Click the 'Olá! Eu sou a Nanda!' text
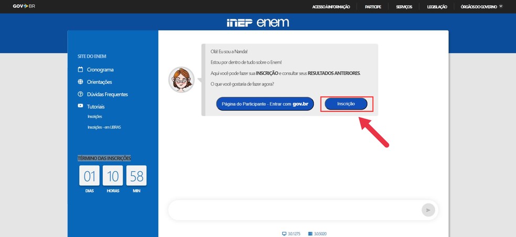The width and height of the screenshot is (516, 237). coord(229,52)
